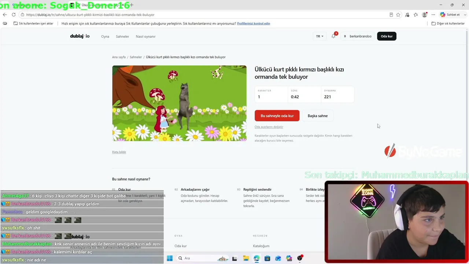The image size is (469, 264).
Task: Open the footer Oda kur link
Action: point(181,246)
